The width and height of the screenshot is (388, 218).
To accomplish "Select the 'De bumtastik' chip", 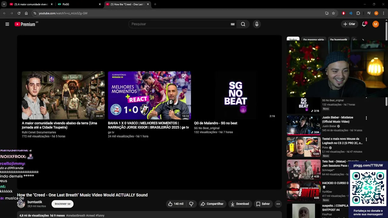I will click(x=339, y=40).
